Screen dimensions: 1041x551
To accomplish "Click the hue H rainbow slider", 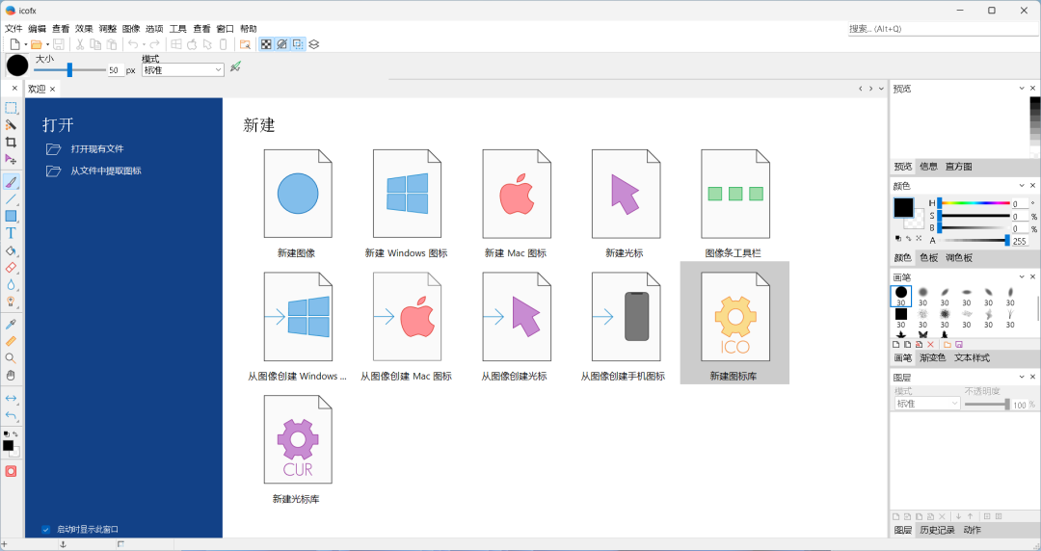I will tap(974, 203).
